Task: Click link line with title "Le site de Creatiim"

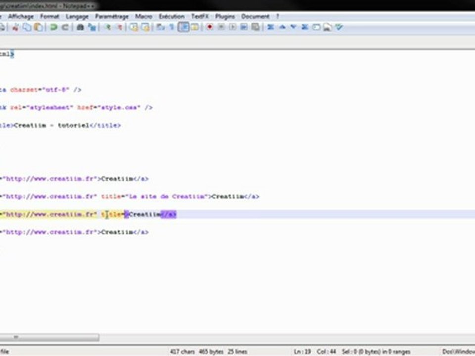Action: pyautogui.click(x=130, y=196)
